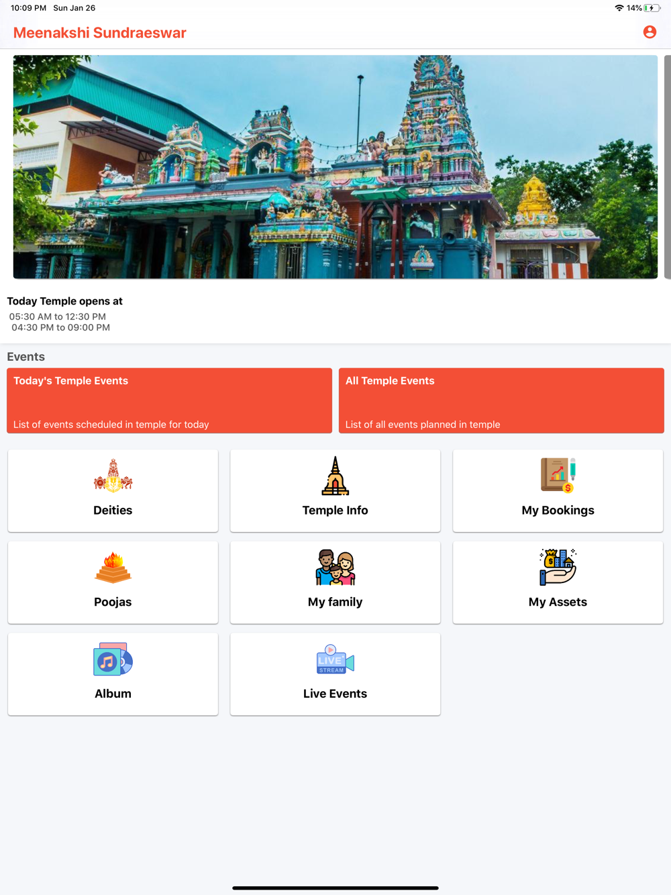Tap the battery charging indicator
Screen dimensions: 671x895
point(652,8)
